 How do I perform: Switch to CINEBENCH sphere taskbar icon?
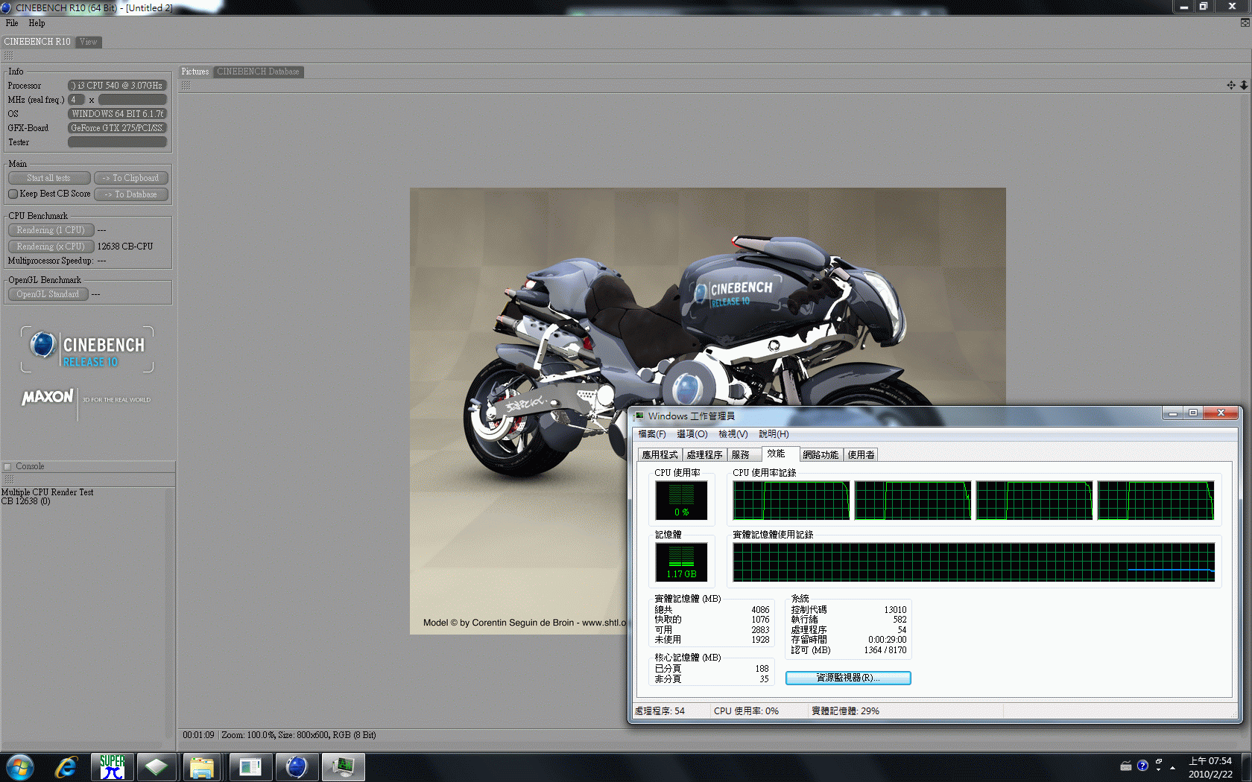(x=297, y=766)
